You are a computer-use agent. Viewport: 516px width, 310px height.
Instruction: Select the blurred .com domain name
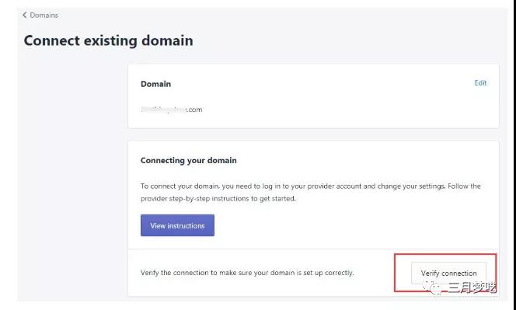[172, 110]
